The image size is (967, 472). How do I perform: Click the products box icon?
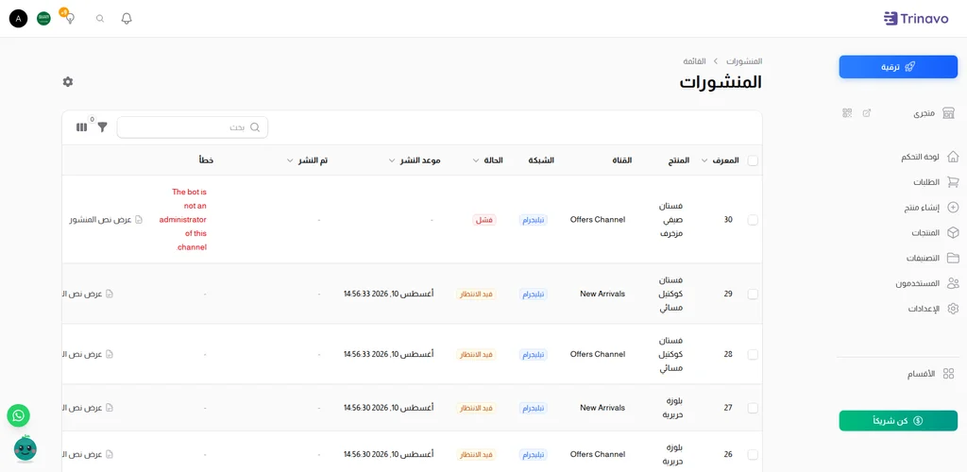coord(953,233)
